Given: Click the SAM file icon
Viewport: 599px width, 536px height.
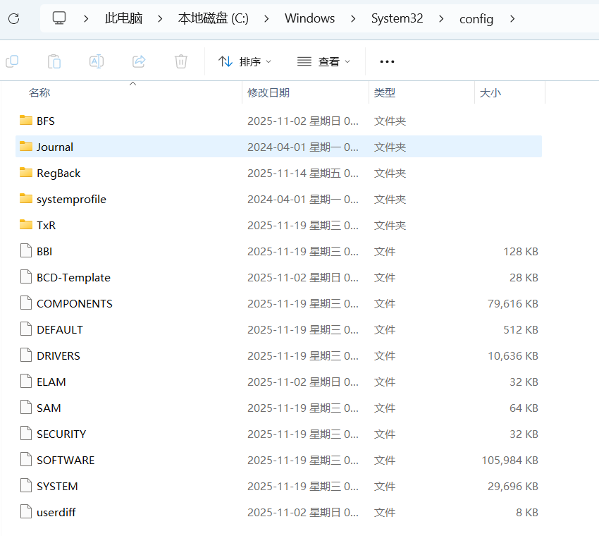Looking at the screenshot, I should pyautogui.click(x=26, y=407).
